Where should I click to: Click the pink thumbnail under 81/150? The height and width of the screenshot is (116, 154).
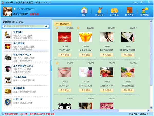click(107, 106)
